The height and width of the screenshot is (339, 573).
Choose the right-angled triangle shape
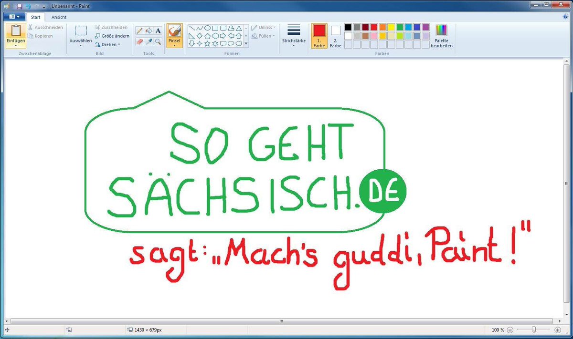191,36
